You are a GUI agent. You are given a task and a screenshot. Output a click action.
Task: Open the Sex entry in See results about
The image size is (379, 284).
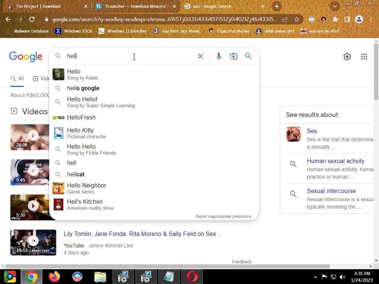312,131
